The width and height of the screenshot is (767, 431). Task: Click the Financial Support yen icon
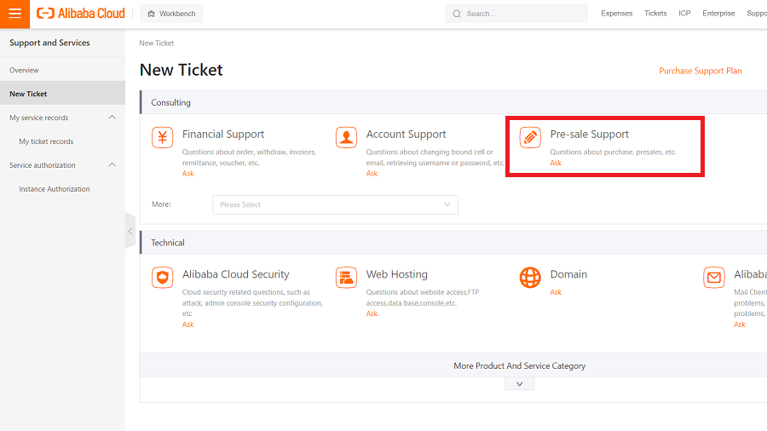pos(163,137)
